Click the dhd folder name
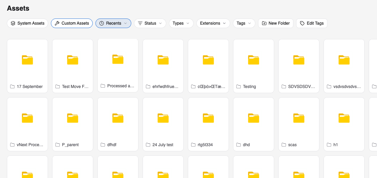Image resolution: width=377 pixels, height=178 pixels. (x=246, y=144)
